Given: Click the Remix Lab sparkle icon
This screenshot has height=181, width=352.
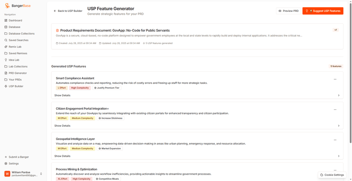Looking at the screenshot, I should click(x=6, y=47).
